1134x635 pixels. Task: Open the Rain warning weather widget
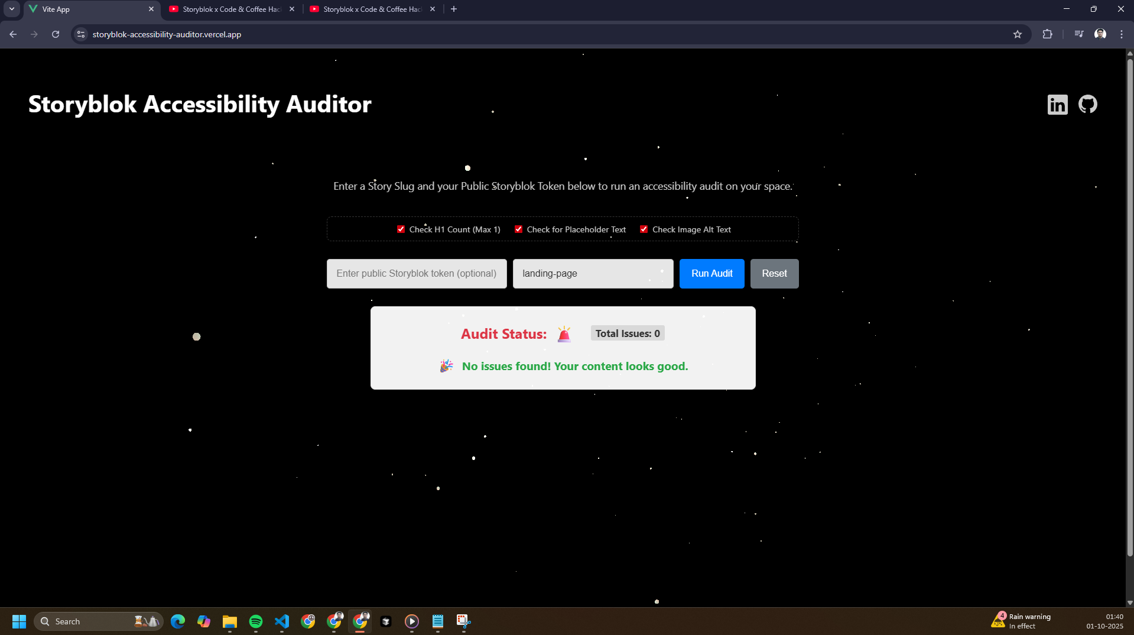click(x=1022, y=621)
